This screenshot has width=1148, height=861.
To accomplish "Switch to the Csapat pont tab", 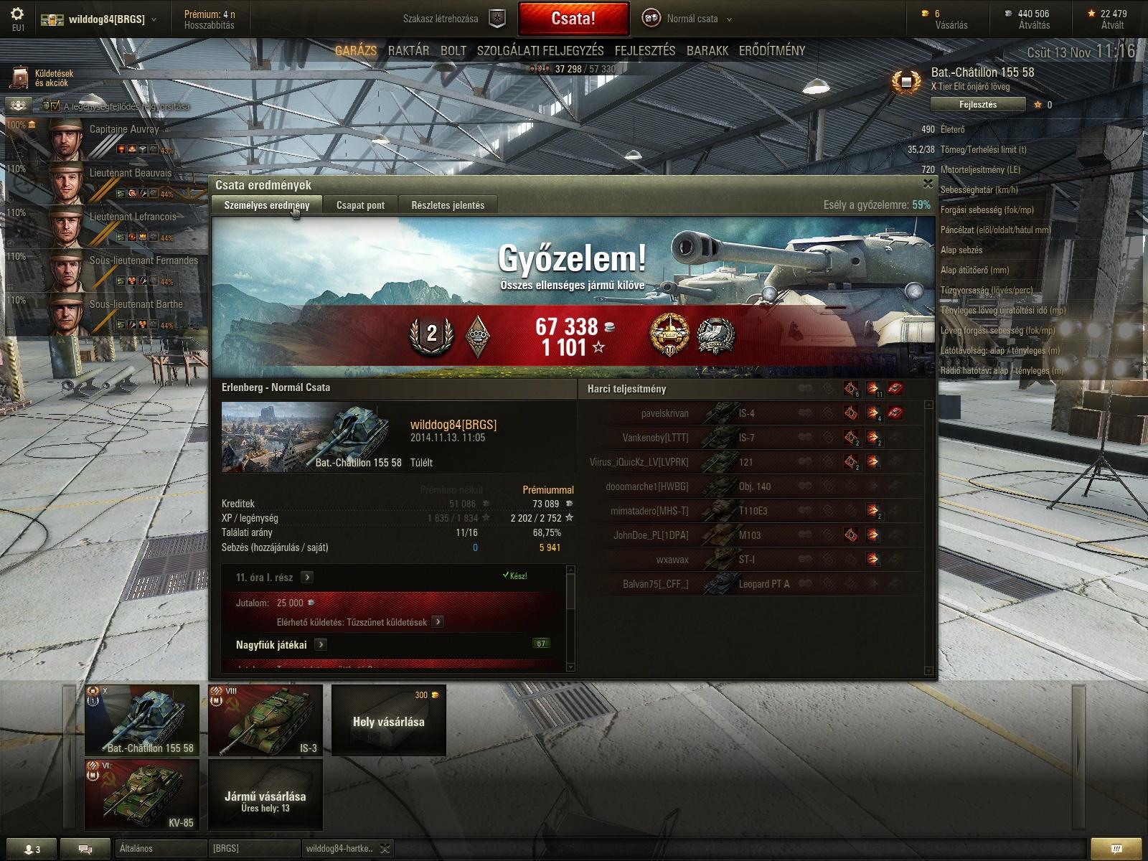I will pyautogui.click(x=360, y=205).
